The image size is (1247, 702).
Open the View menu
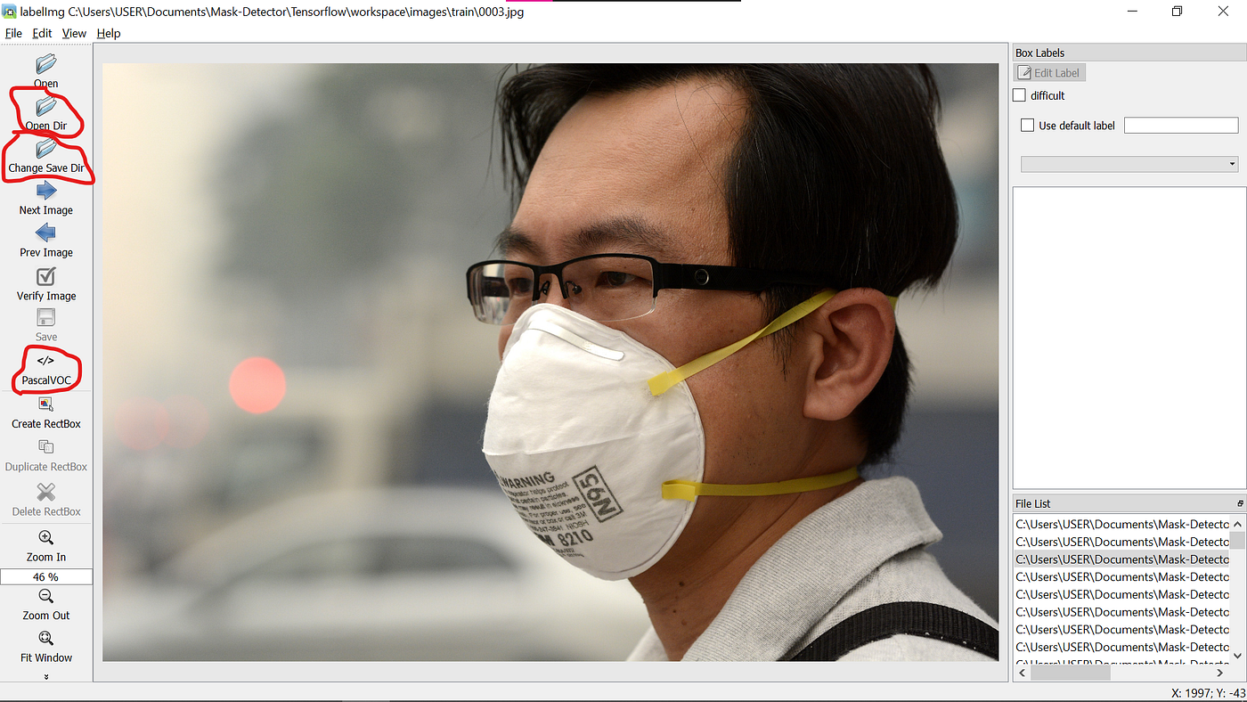coord(74,33)
